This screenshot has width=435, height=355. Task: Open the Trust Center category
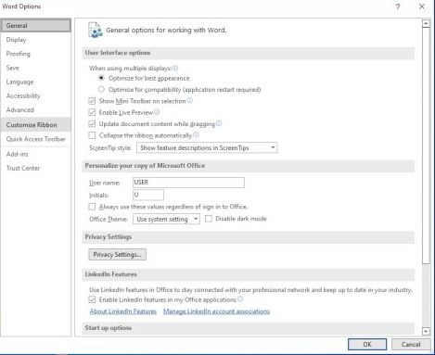point(35,168)
